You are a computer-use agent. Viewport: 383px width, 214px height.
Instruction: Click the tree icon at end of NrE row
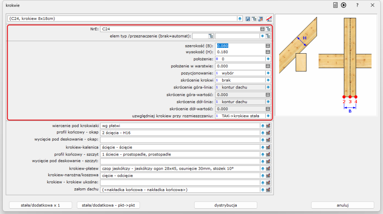pos(268,29)
